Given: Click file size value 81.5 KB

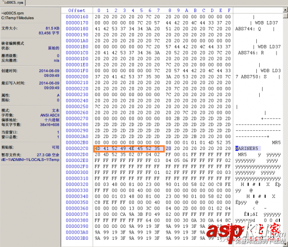Looking at the screenshot, I should click(x=52, y=28).
